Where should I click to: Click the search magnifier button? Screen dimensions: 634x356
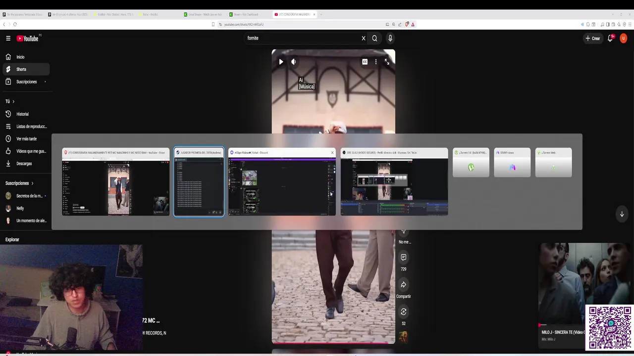pyautogui.click(x=374, y=38)
